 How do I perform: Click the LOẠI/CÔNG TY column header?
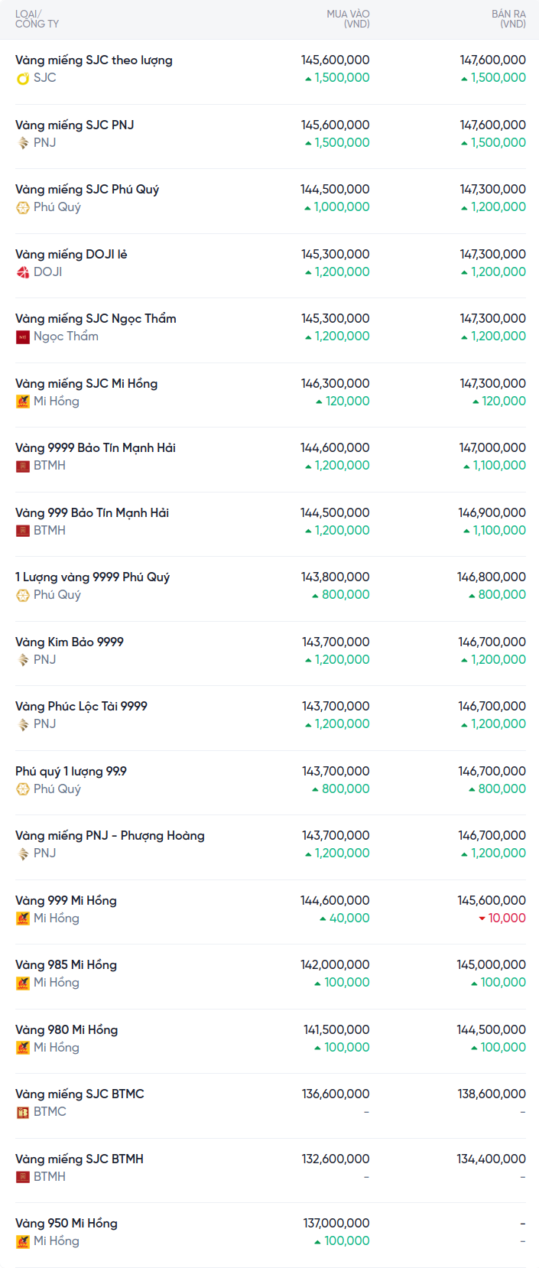tap(37, 19)
